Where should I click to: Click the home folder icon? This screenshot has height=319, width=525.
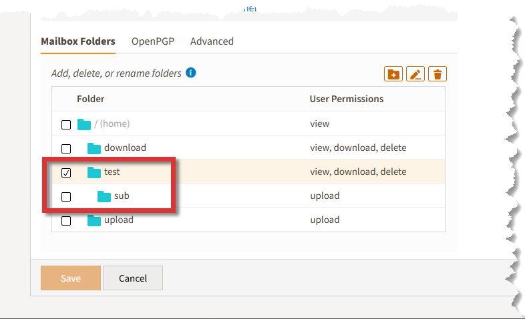[x=84, y=124]
